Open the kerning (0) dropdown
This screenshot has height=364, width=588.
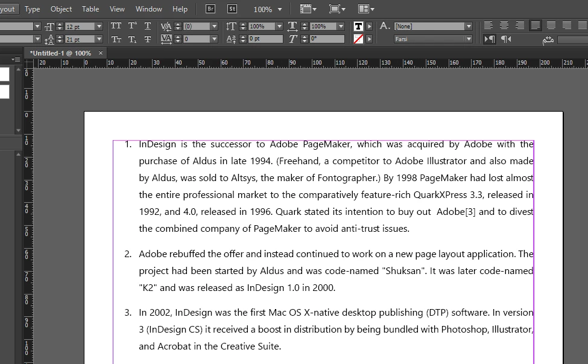pos(214,27)
